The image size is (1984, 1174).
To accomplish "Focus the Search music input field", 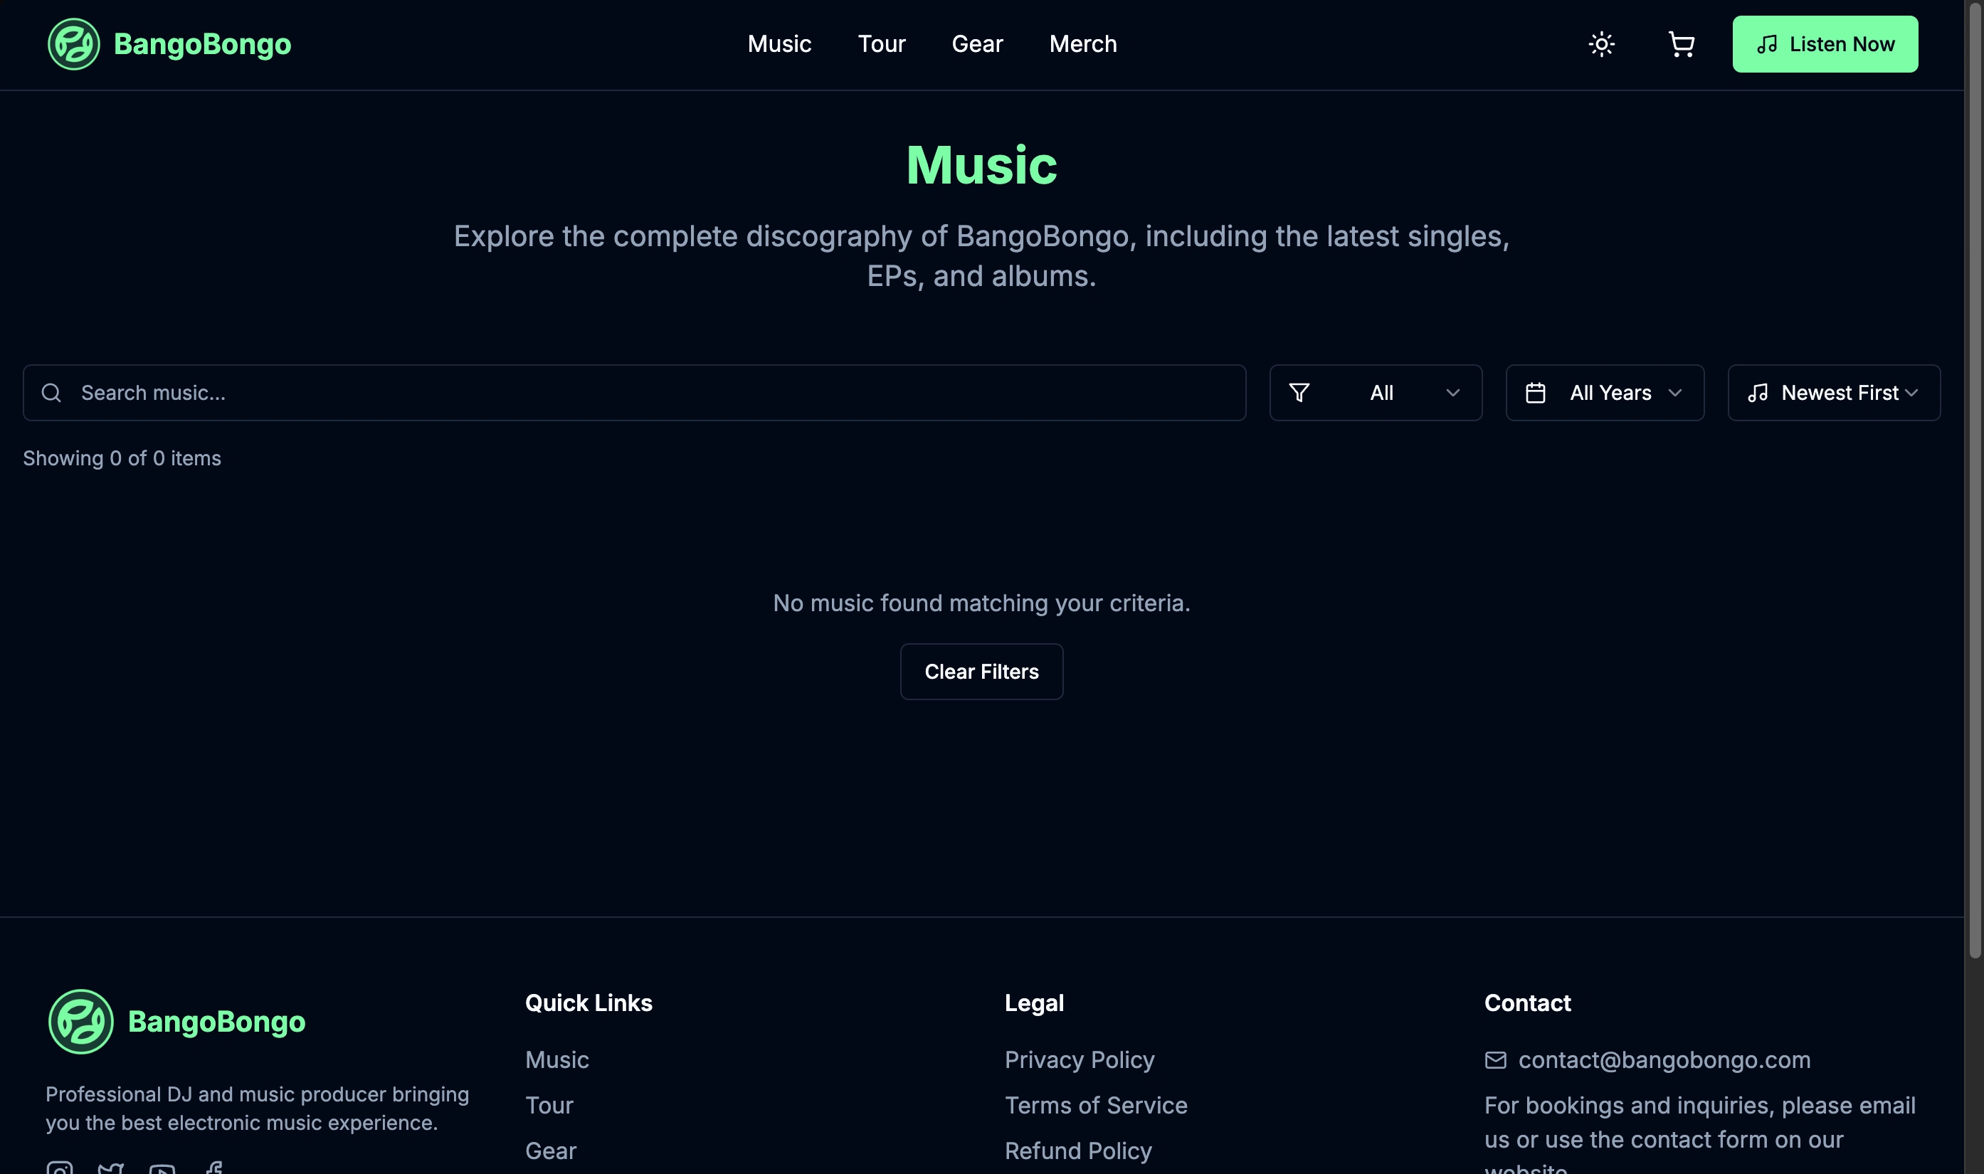I will pos(649,393).
